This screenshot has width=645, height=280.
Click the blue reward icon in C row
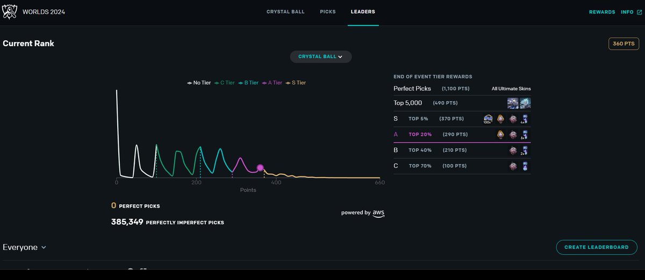click(525, 166)
